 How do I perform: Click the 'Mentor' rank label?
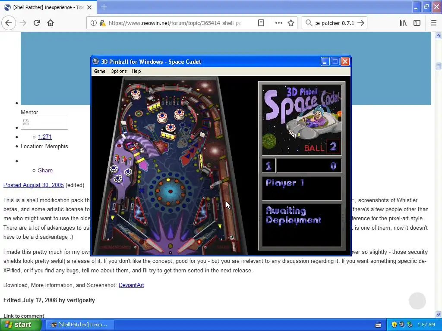click(x=29, y=112)
